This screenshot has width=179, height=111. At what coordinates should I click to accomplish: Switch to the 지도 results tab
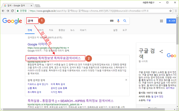pos(51,30)
